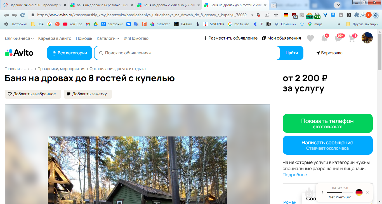This screenshot has height=204, width=382.
Task: Reload the page with refresh icon
Action: tap(23, 15)
